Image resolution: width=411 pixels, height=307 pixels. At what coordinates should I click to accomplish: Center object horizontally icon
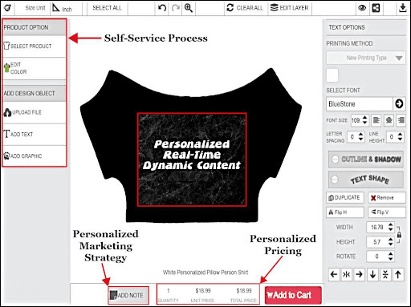347,274
